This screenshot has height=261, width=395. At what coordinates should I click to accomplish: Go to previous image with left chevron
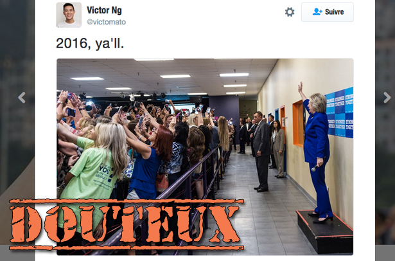22,98
